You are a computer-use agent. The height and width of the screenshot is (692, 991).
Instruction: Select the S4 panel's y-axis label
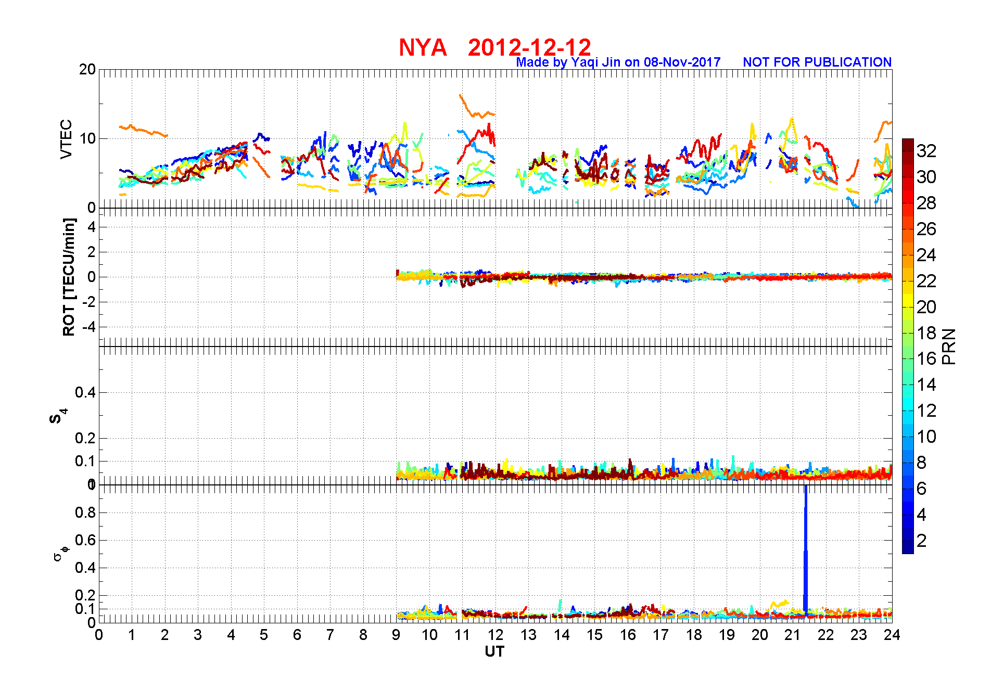(58, 416)
